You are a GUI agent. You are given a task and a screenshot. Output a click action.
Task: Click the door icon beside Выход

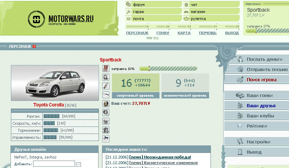[x=240, y=152]
